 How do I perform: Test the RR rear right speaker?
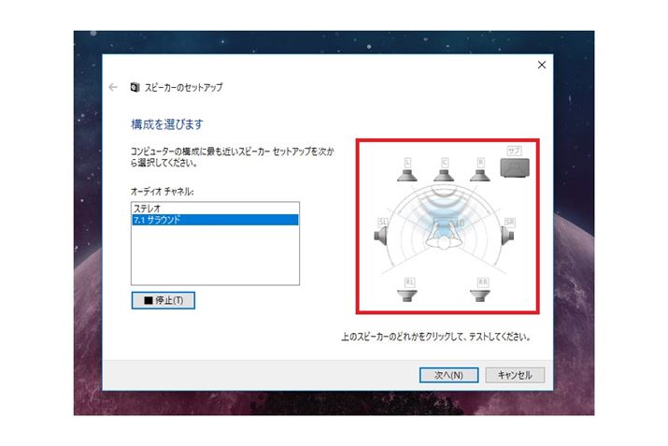(x=480, y=291)
